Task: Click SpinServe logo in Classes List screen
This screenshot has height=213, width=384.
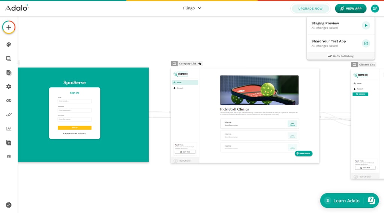Action: point(360,75)
